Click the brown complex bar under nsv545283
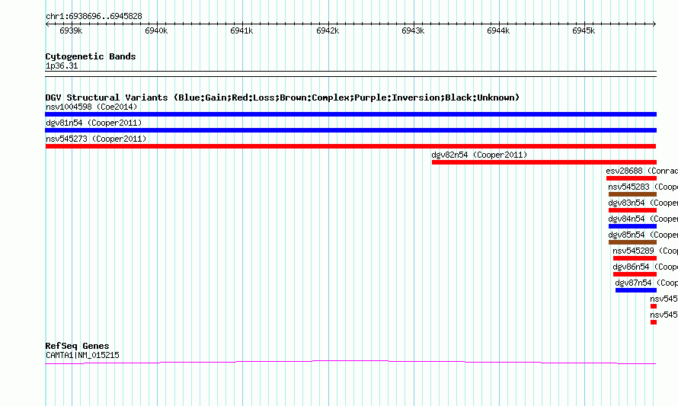 632,194
